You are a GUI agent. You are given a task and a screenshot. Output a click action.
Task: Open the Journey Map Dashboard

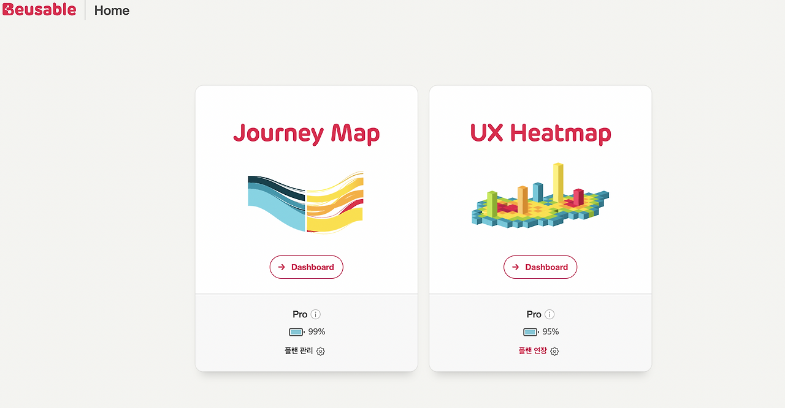pyautogui.click(x=306, y=267)
